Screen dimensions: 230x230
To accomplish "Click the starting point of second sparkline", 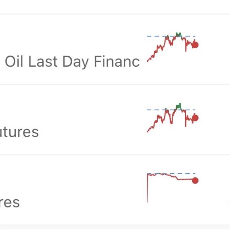I will (148, 131).
